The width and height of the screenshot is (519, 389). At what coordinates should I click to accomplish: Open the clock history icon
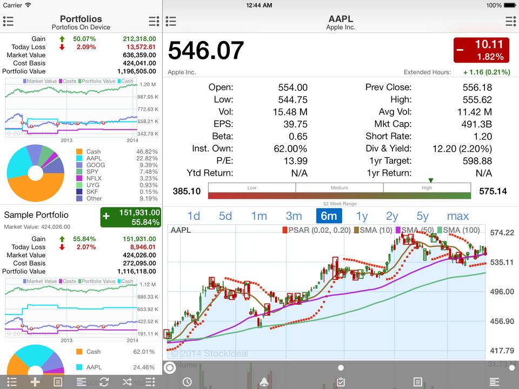click(x=187, y=382)
